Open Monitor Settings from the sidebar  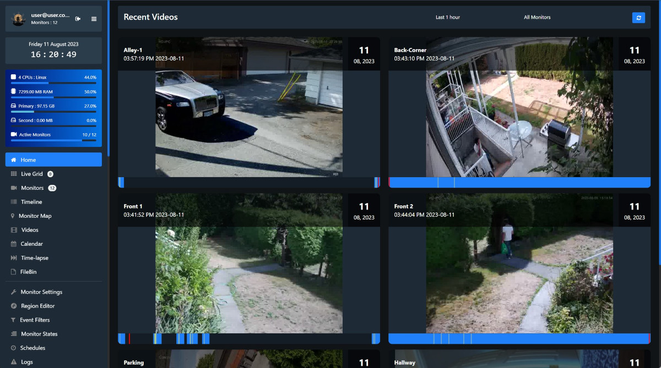(41, 292)
